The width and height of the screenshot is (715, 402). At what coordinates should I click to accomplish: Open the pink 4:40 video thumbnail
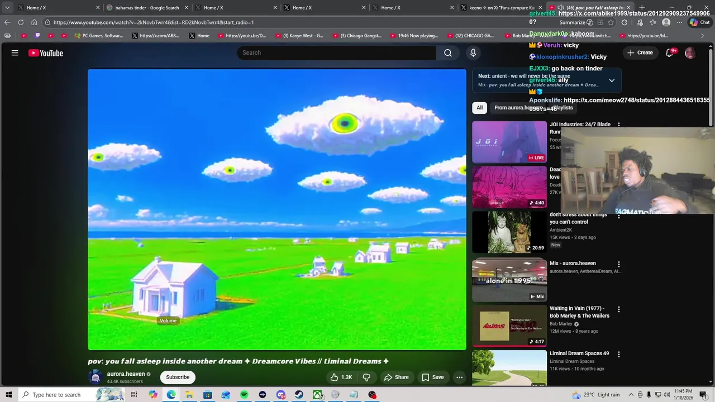click(x=509, y=188)
